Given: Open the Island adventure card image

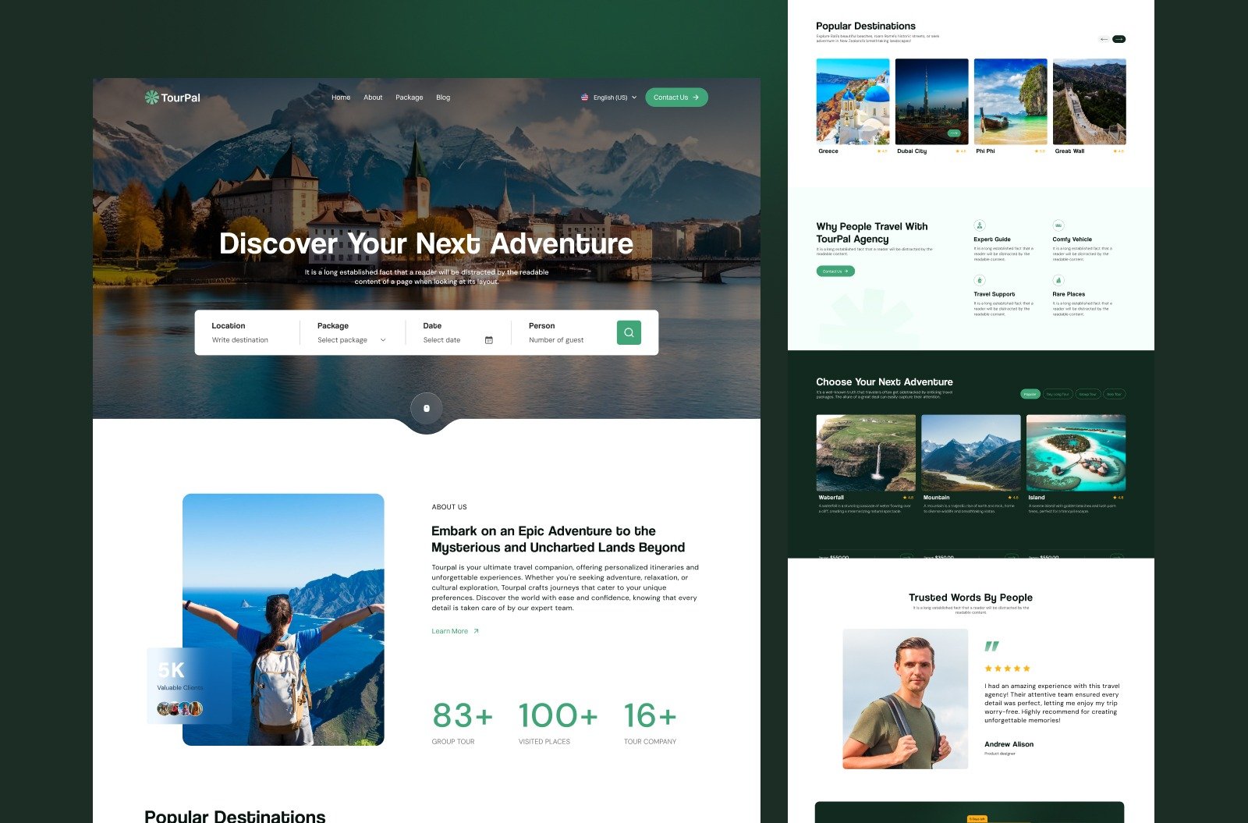Looking at the screenshot, I should coord(1076,452).
